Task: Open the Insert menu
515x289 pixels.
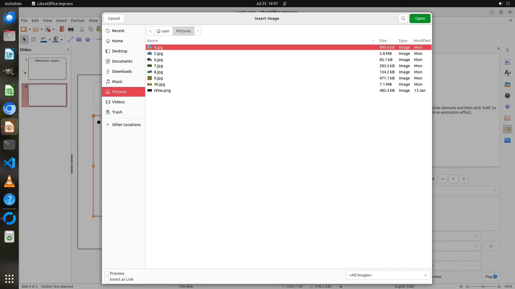Action: click(61, 21)
